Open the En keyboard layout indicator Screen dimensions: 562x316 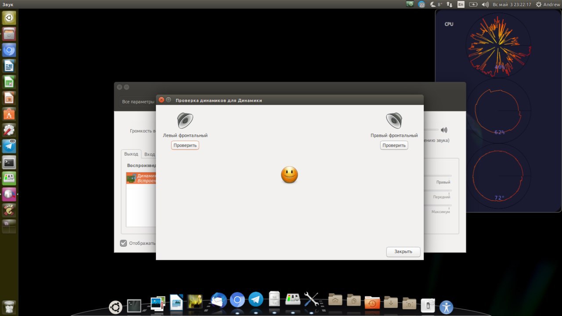coord(461,4)
